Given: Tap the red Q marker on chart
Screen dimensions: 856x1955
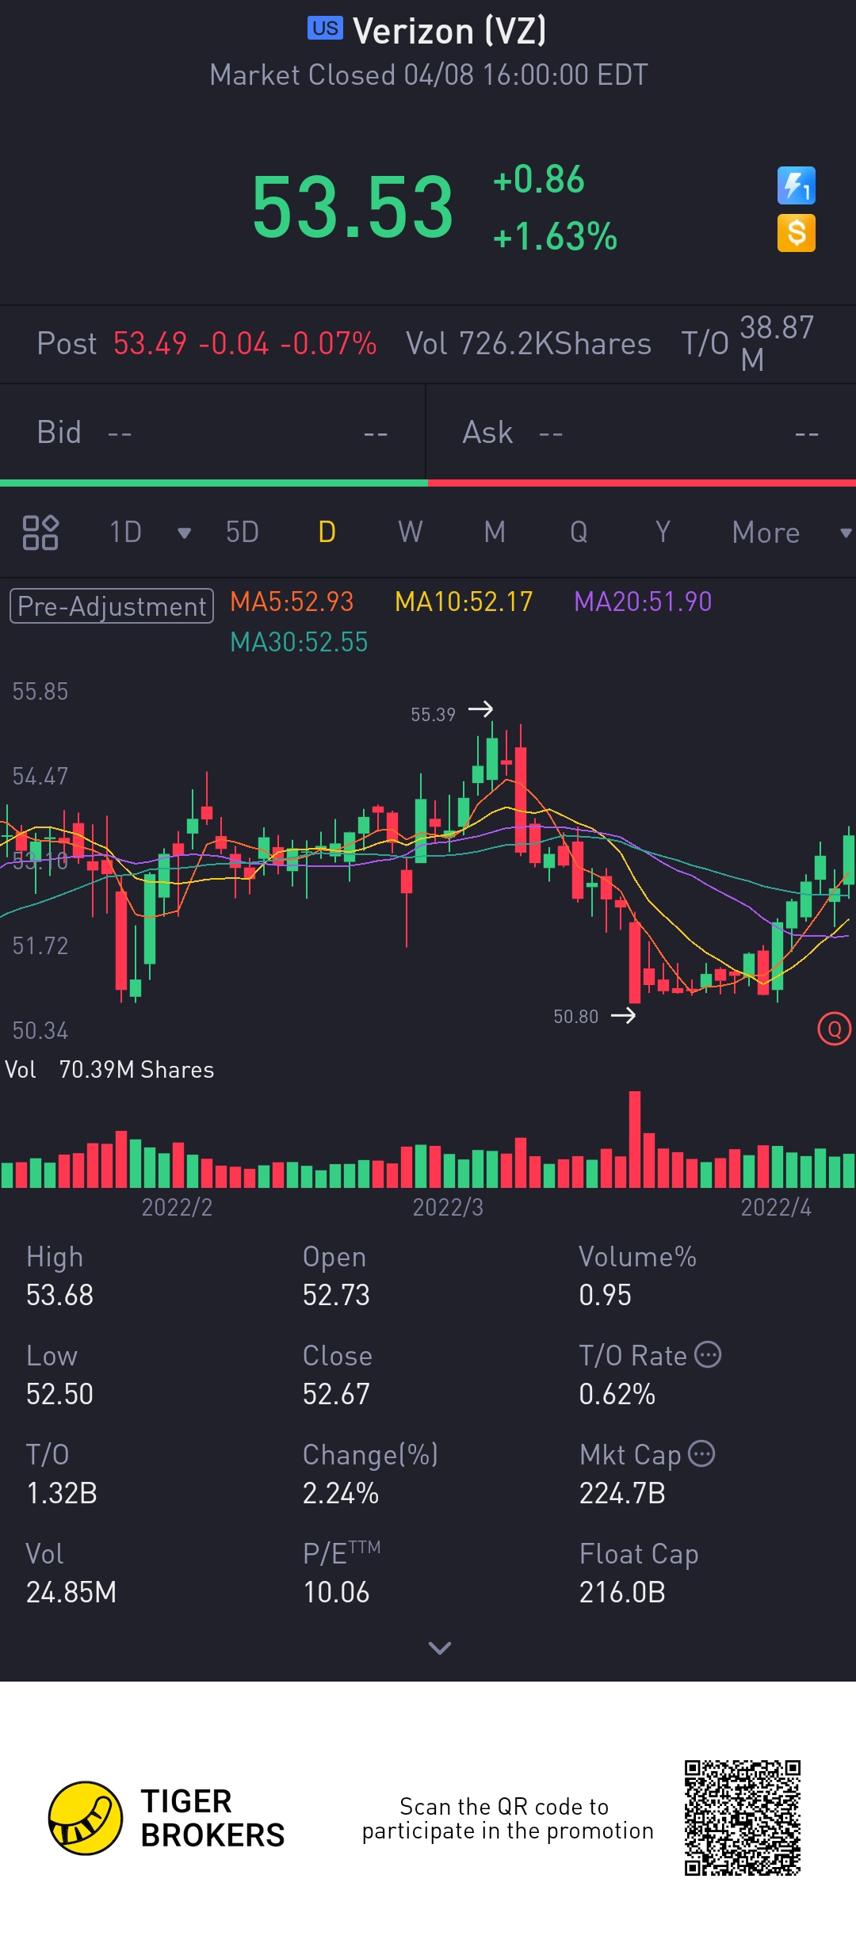Looking at the screenshot, I should (x=834, y=1029).
